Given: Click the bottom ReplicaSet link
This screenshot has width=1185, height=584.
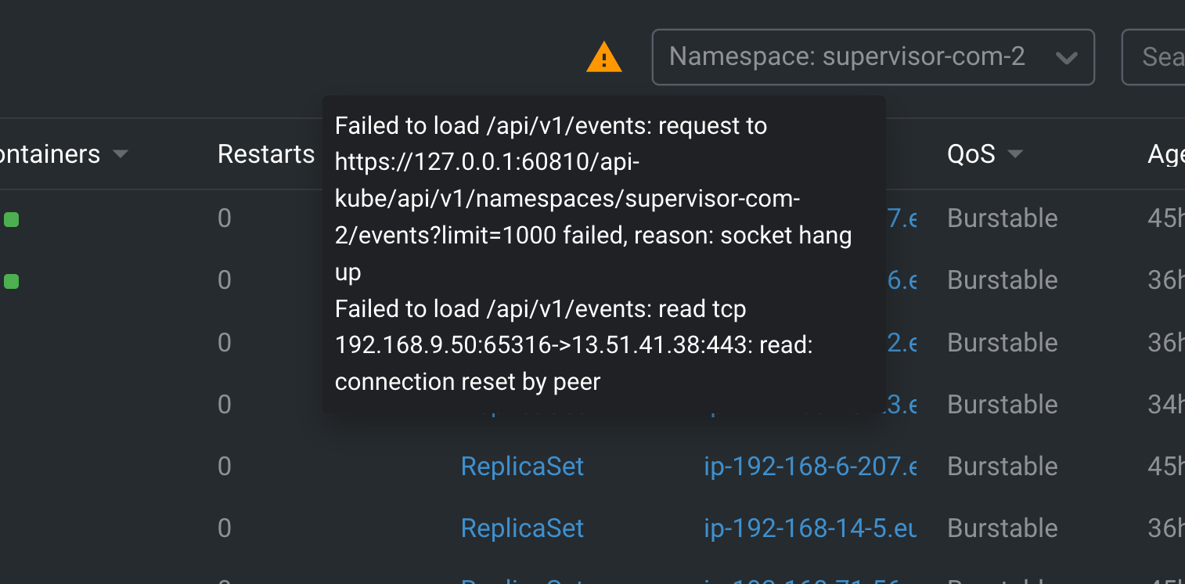Looking at the screenshot, I should (522, 582).
